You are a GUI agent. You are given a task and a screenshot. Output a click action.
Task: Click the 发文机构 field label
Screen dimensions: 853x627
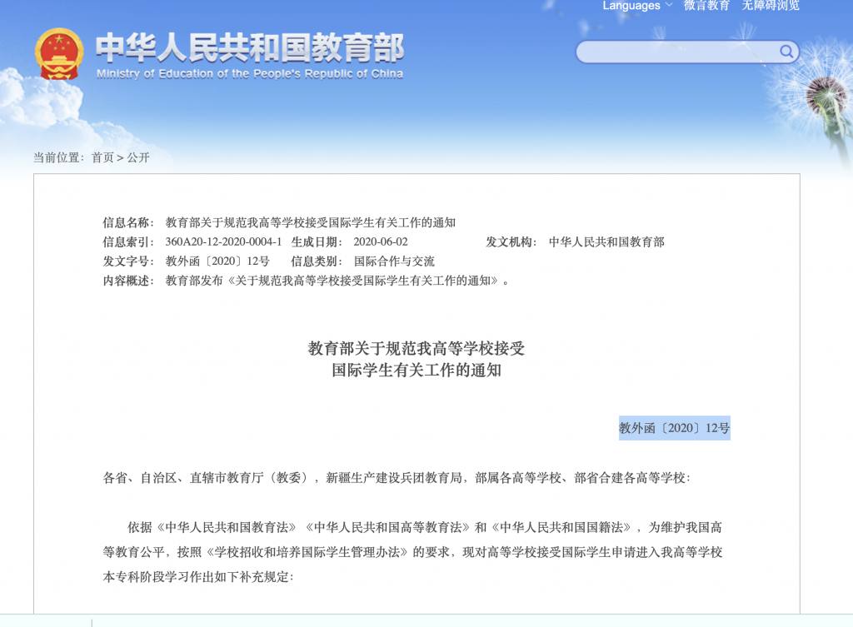[511, 242]
